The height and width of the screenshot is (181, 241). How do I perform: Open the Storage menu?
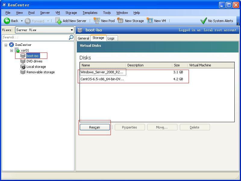(71, 13)
